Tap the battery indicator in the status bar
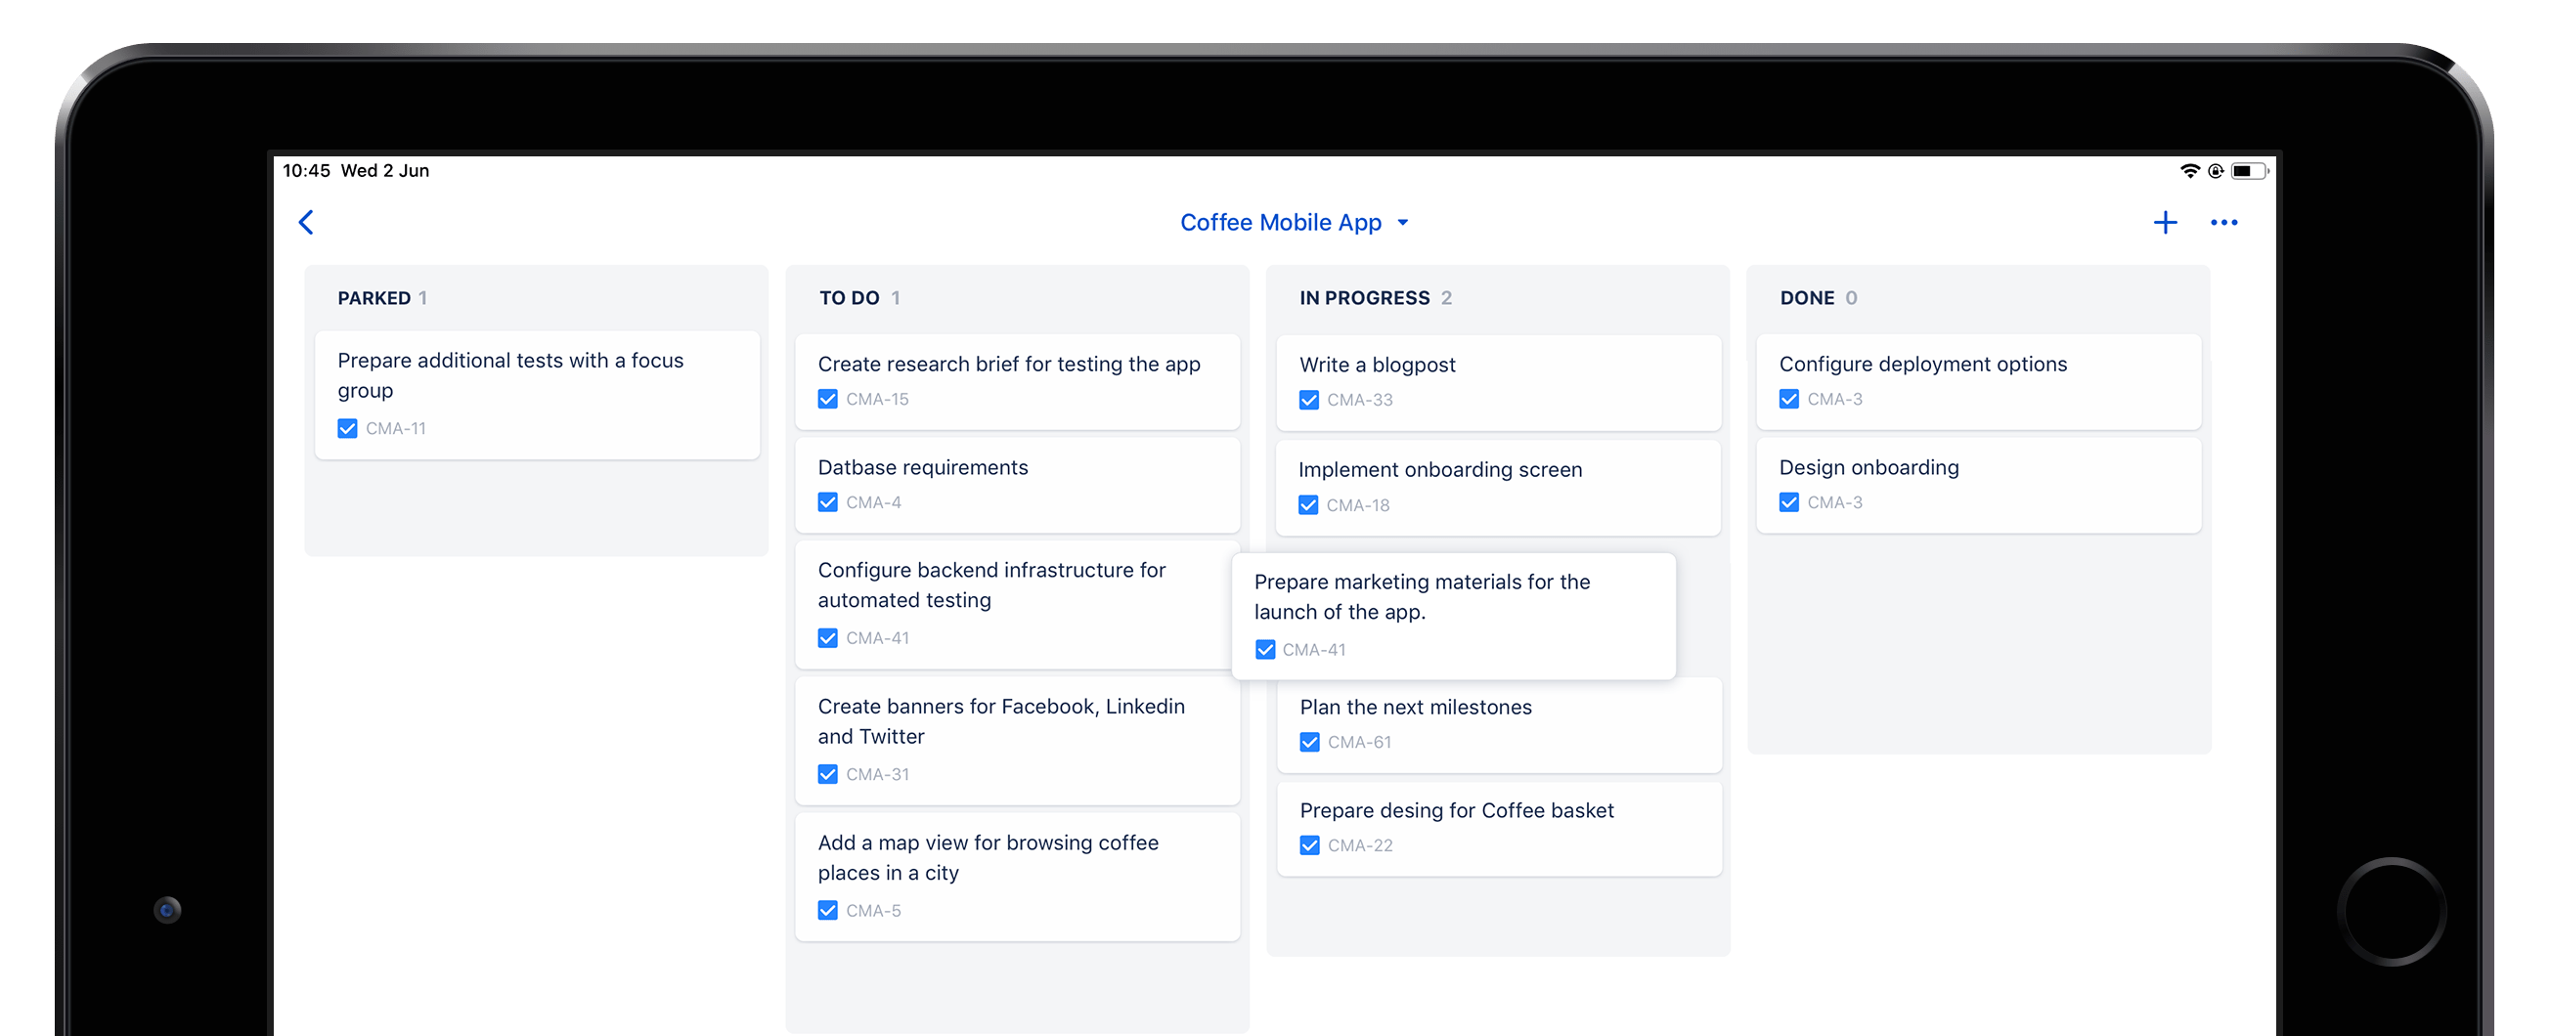The width and height of the screenshot is (2550, 1036). pyautogui.click(x=2249, y=170)
